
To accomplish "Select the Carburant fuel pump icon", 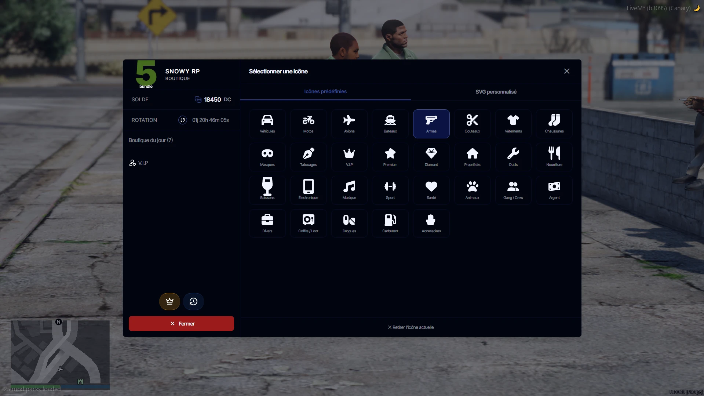I will click(390, 224).
